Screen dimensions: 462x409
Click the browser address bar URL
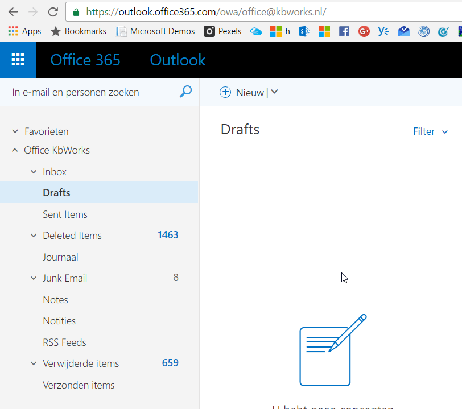[x=206, y=12]
